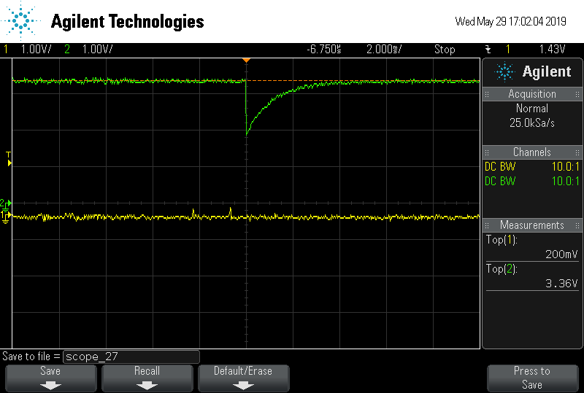The image size is (584, 393).
Task: Click the -6.750 time delay readout
Action: point(324,49)
